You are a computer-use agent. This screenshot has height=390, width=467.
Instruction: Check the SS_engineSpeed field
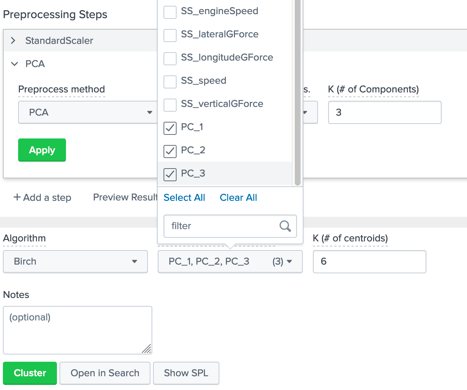(x=170, y=11)
